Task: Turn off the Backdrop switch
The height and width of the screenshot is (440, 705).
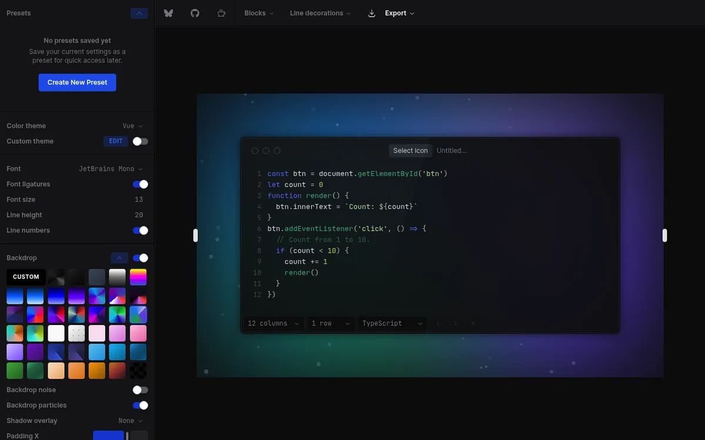Action: click(x=140, y=258)
